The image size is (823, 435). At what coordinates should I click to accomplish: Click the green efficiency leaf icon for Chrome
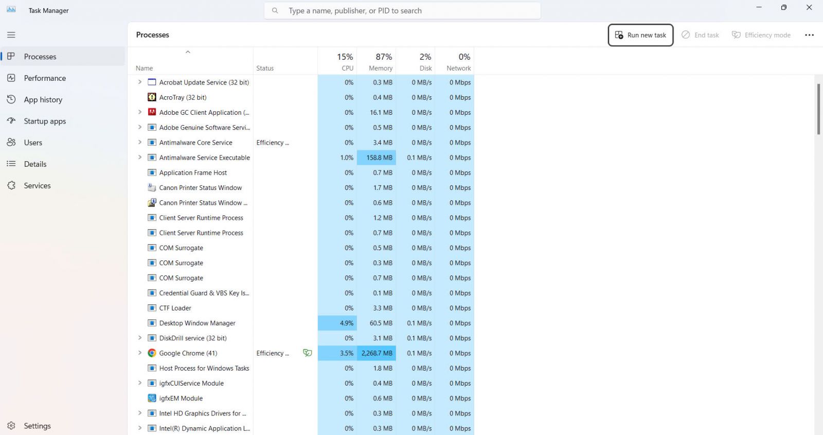tap(308, 353)
